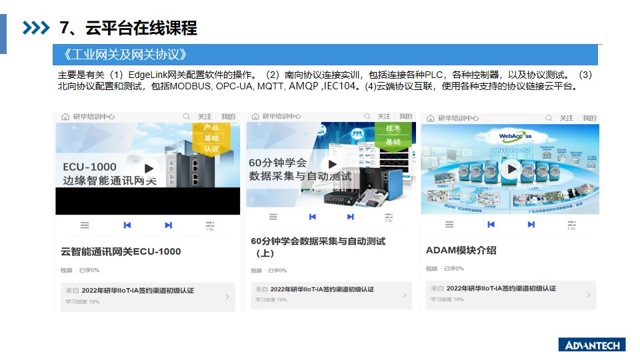Click 关注 in the ECU-1000 card header
The height and width of the screenshot is (360, 640).
click(205, 116)
